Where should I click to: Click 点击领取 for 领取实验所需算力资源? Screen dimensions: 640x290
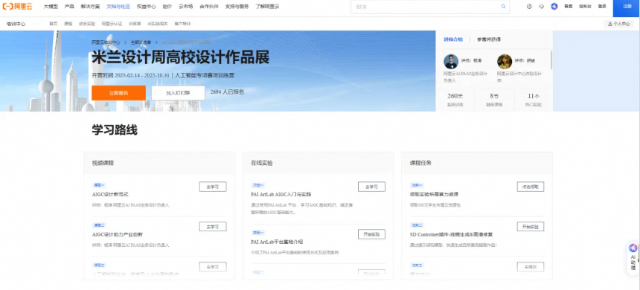530,187
